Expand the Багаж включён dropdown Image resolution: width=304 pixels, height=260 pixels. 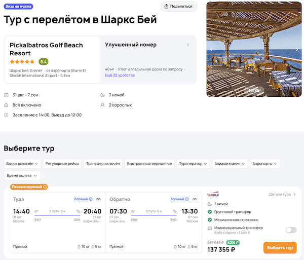(x=21, y=164)
